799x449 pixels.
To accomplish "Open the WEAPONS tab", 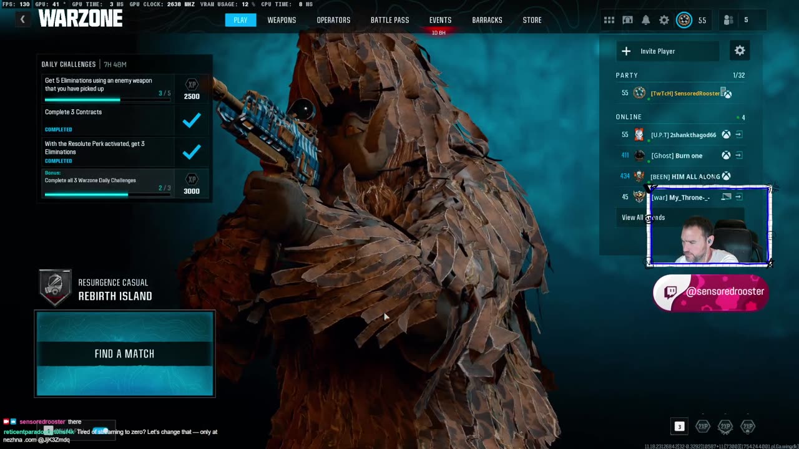I will (x=282, y=20).
